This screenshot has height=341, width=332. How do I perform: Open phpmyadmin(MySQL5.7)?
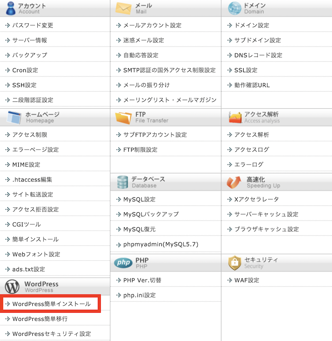tap(161, 245)
